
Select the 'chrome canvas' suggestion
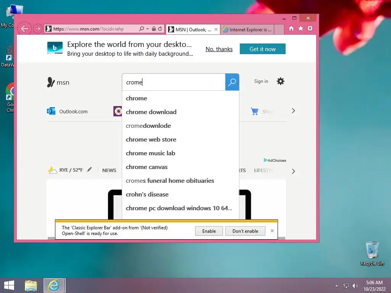[x=181, y=167]
